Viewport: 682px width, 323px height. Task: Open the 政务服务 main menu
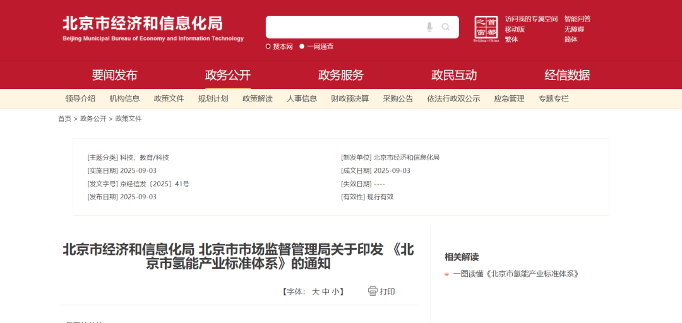point(341,75)
